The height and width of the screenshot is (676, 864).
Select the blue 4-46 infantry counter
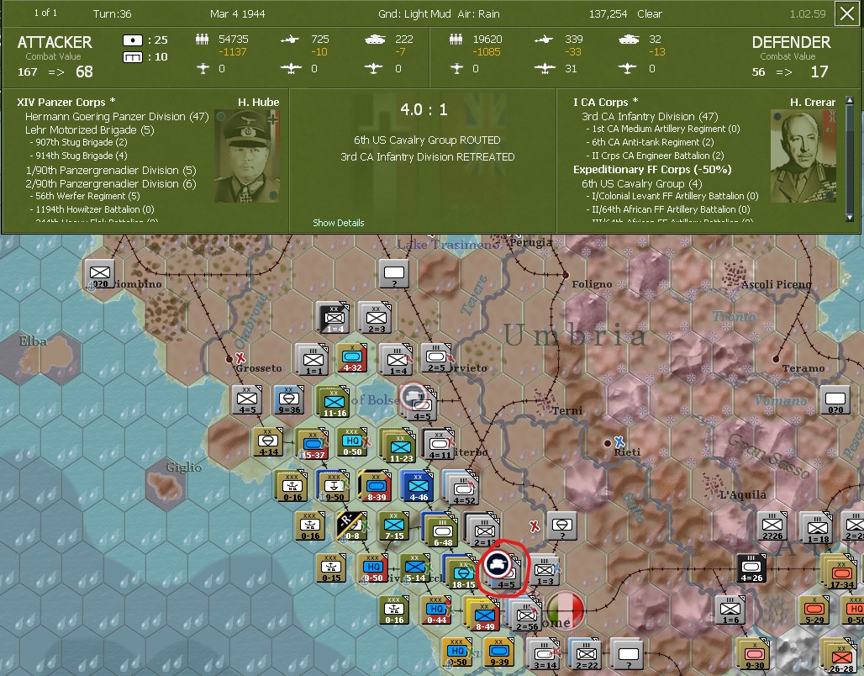tap(418, 486)
